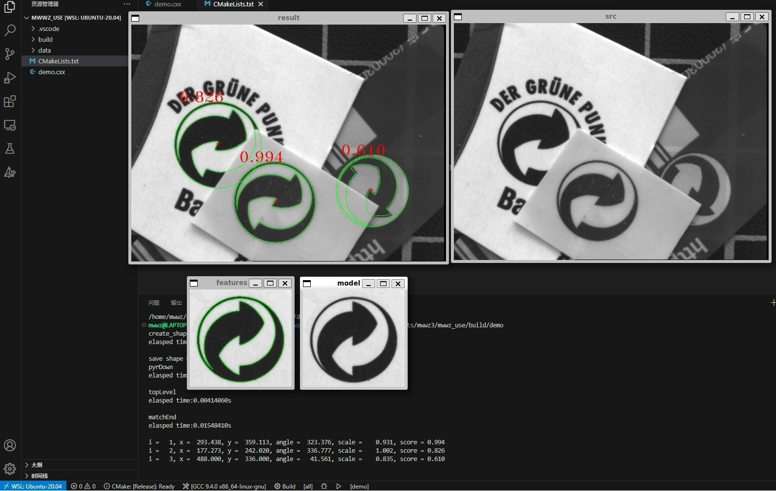Select GCC 9.4.0 kit in status bar
776x491 pixels.
[224, 486]
